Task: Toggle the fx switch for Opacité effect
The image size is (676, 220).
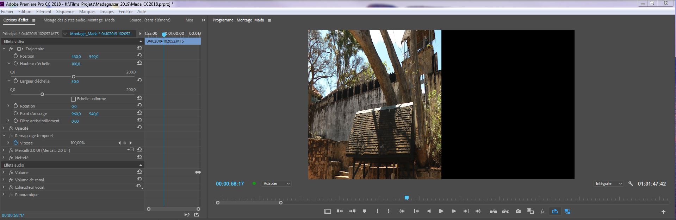Action: pos(11,128)
